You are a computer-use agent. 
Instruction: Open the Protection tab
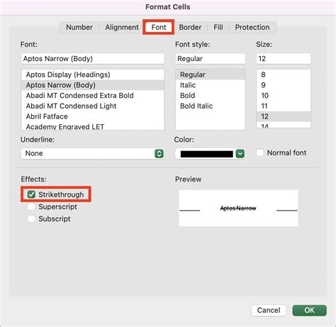click(x=252, y=28)
